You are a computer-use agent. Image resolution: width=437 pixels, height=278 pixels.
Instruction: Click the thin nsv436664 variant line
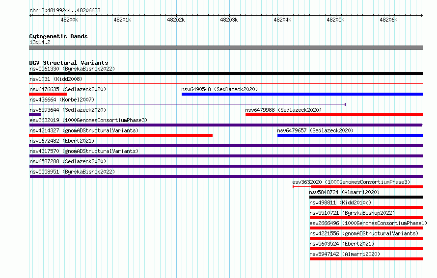(187, 104)
